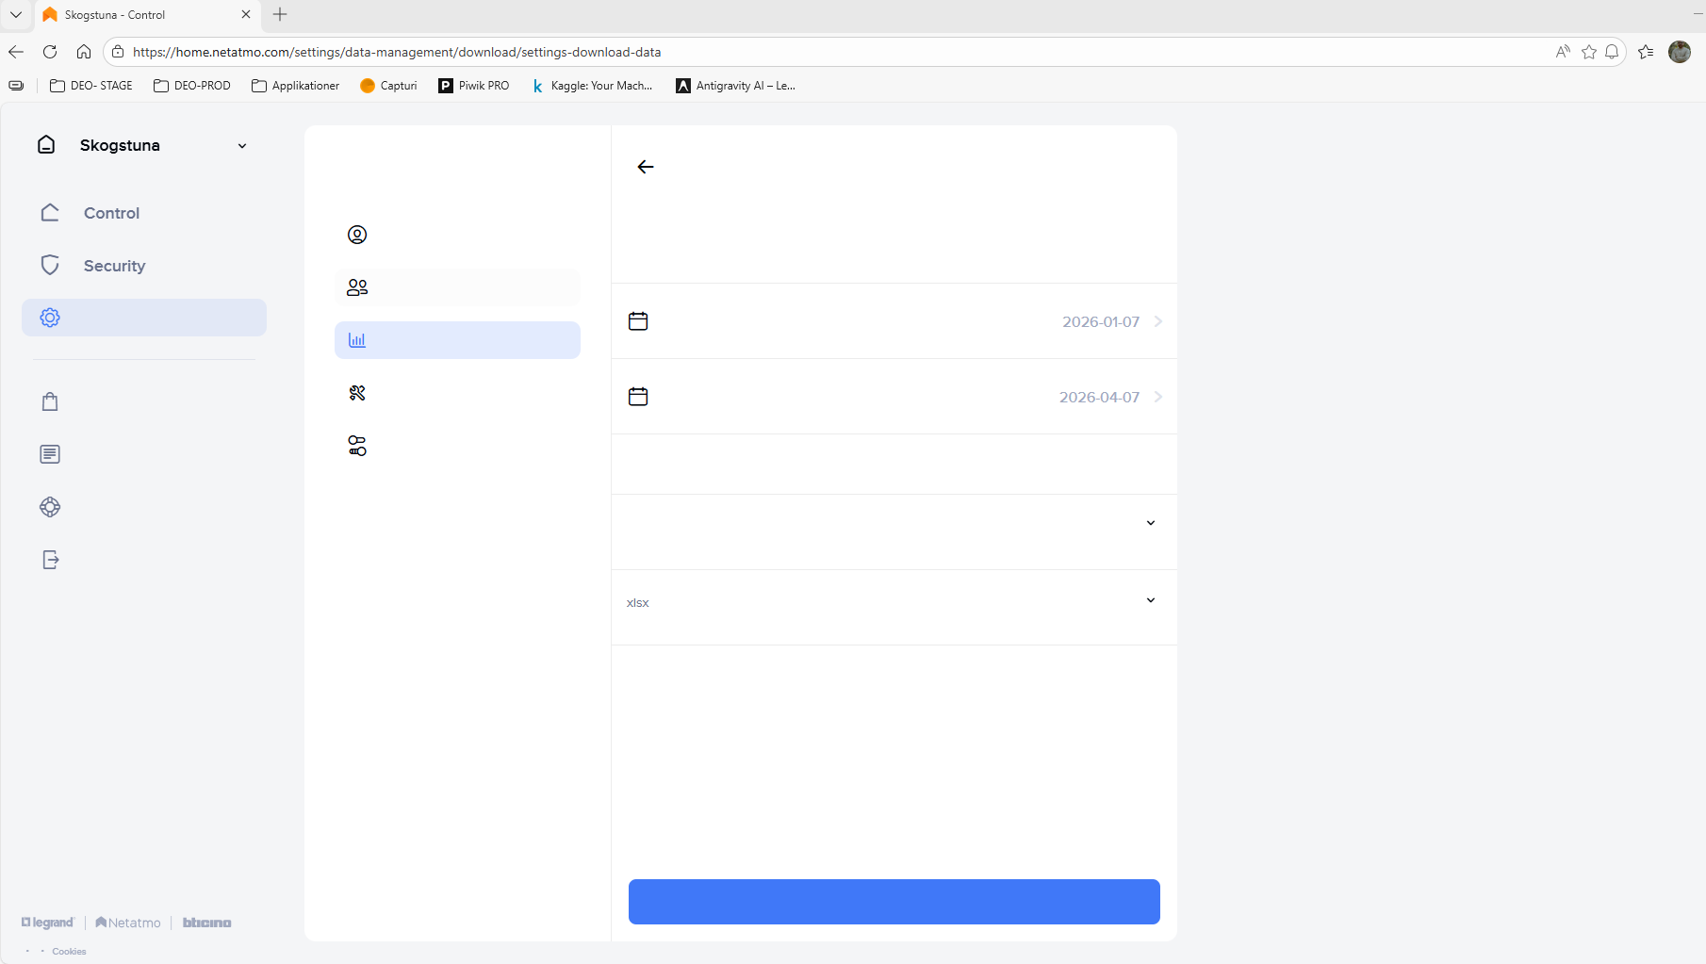The image size is (1706, 964).
Task: Click the toggle switches preferences icon
Action: point(357,446)
